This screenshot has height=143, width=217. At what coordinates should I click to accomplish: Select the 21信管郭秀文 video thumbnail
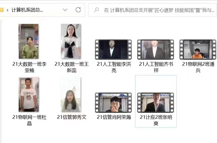71,94
